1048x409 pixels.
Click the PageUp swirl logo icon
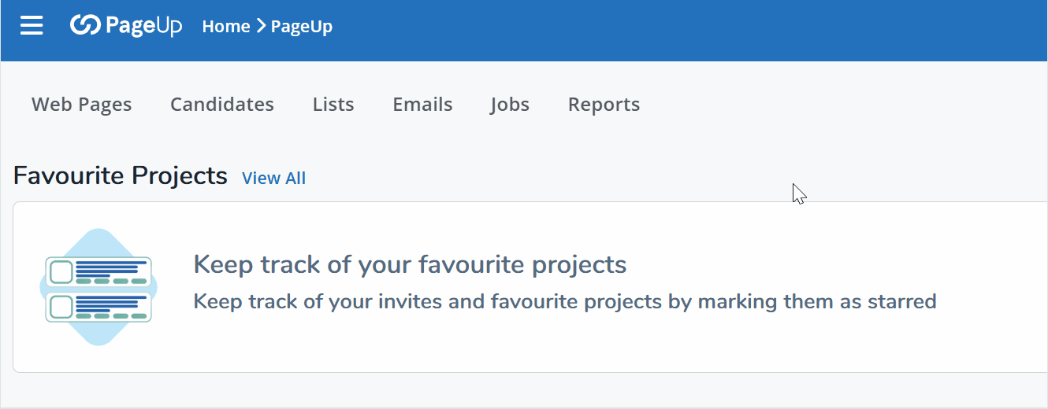pos(86,25)
